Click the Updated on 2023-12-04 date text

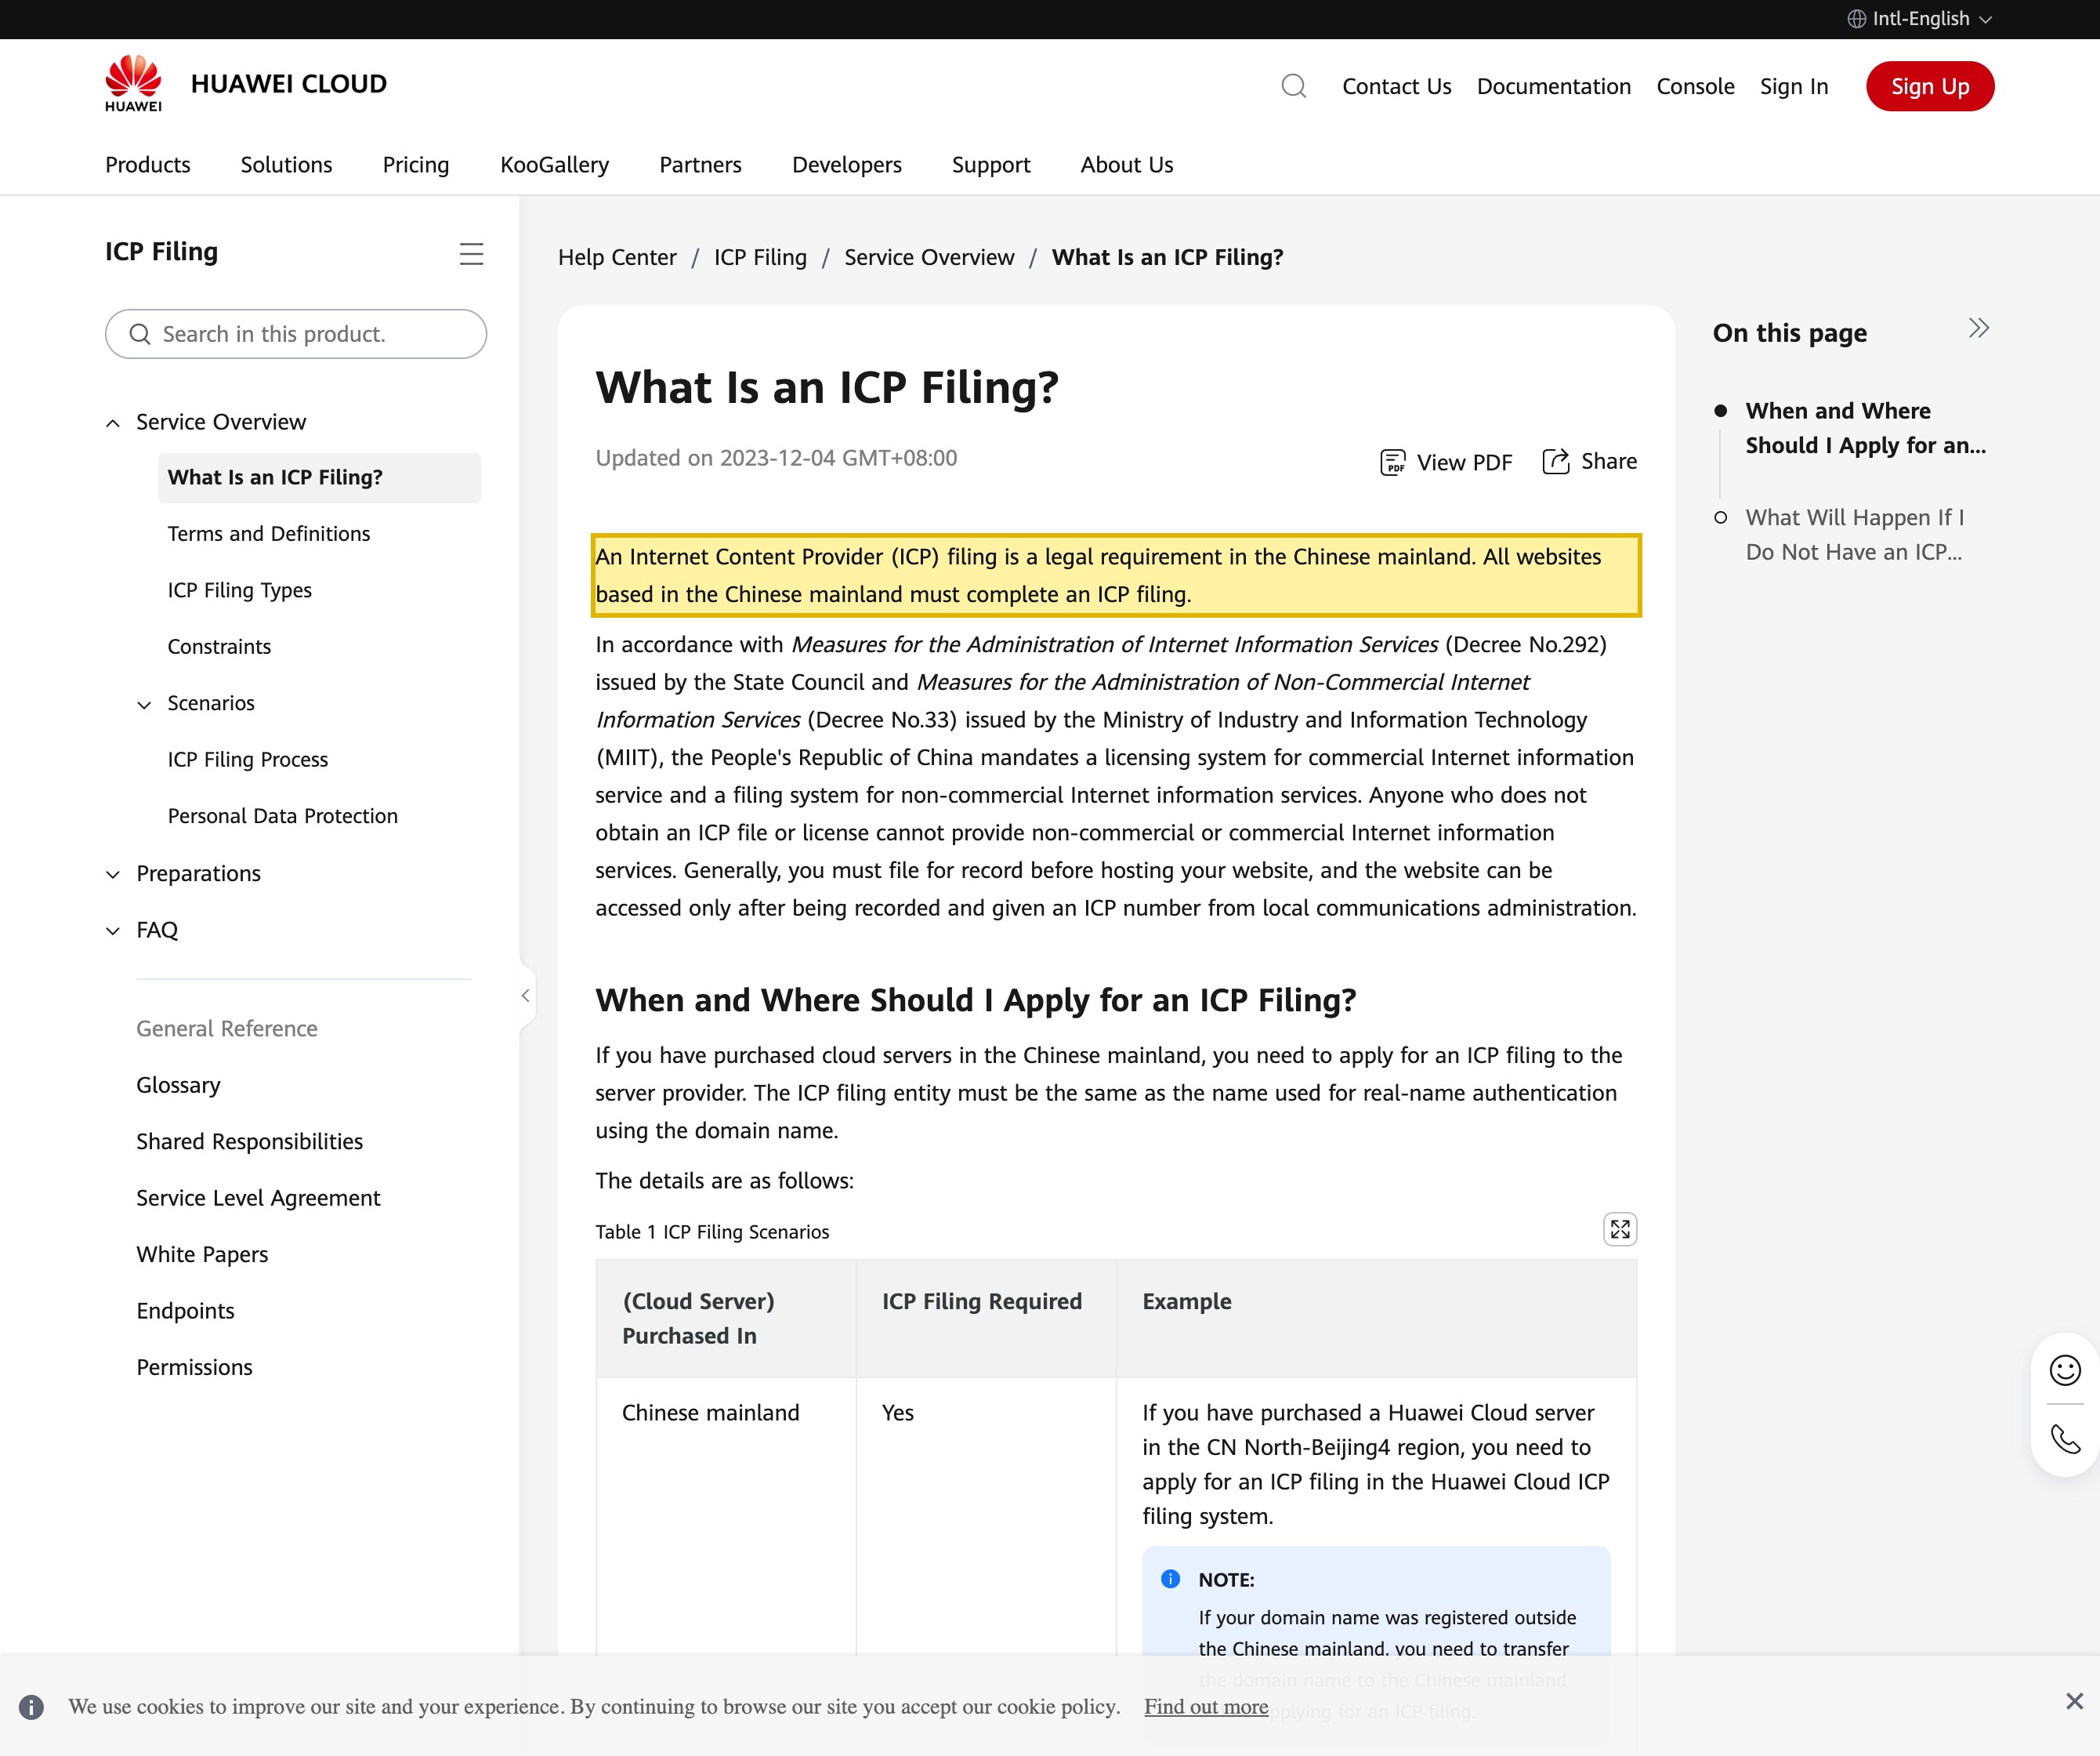click(776, 459)
